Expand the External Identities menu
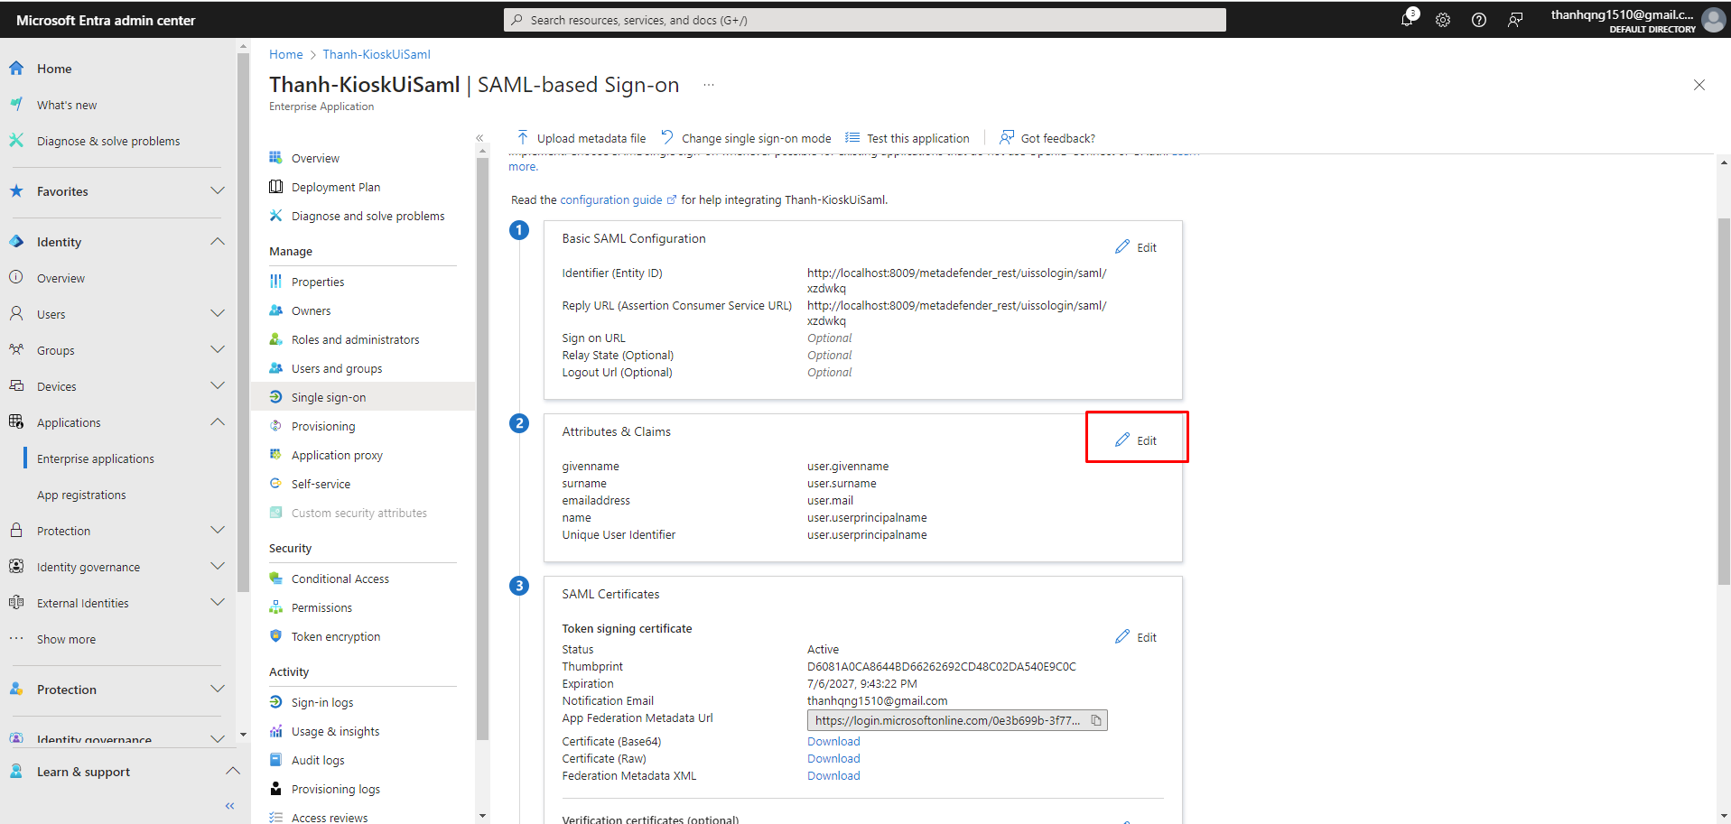1731x824 pixels. (x=218, y=602)
